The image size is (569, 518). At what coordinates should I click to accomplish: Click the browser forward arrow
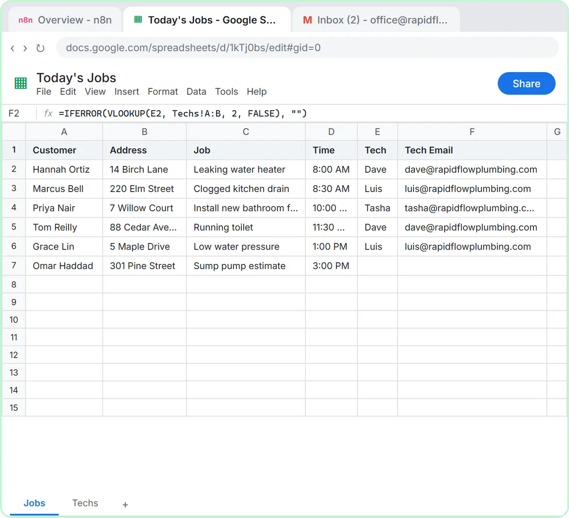tap(25, 48)
